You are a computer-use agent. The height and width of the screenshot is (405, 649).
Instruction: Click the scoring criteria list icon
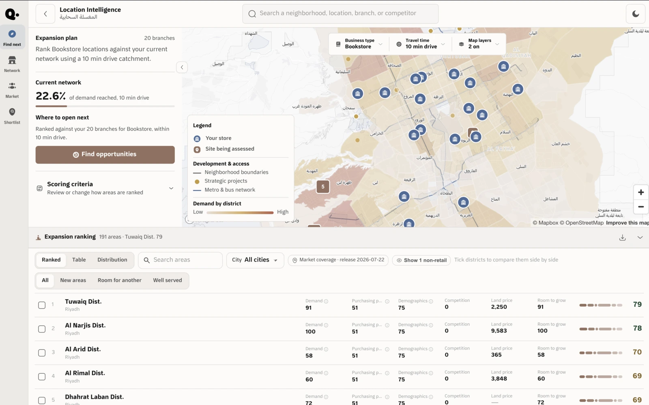40,188
